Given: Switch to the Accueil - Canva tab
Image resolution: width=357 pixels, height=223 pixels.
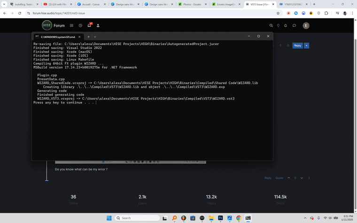Looking at the screenshot, I should click(92, 4).
